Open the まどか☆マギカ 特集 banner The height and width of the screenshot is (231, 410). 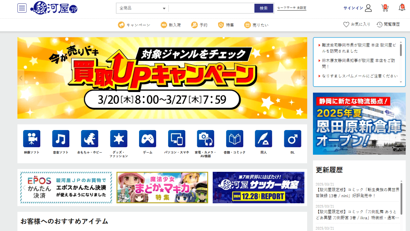(162, 188)
